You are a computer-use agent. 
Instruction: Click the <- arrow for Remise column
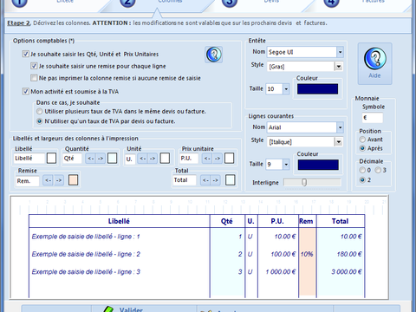[x=48, y=180]
